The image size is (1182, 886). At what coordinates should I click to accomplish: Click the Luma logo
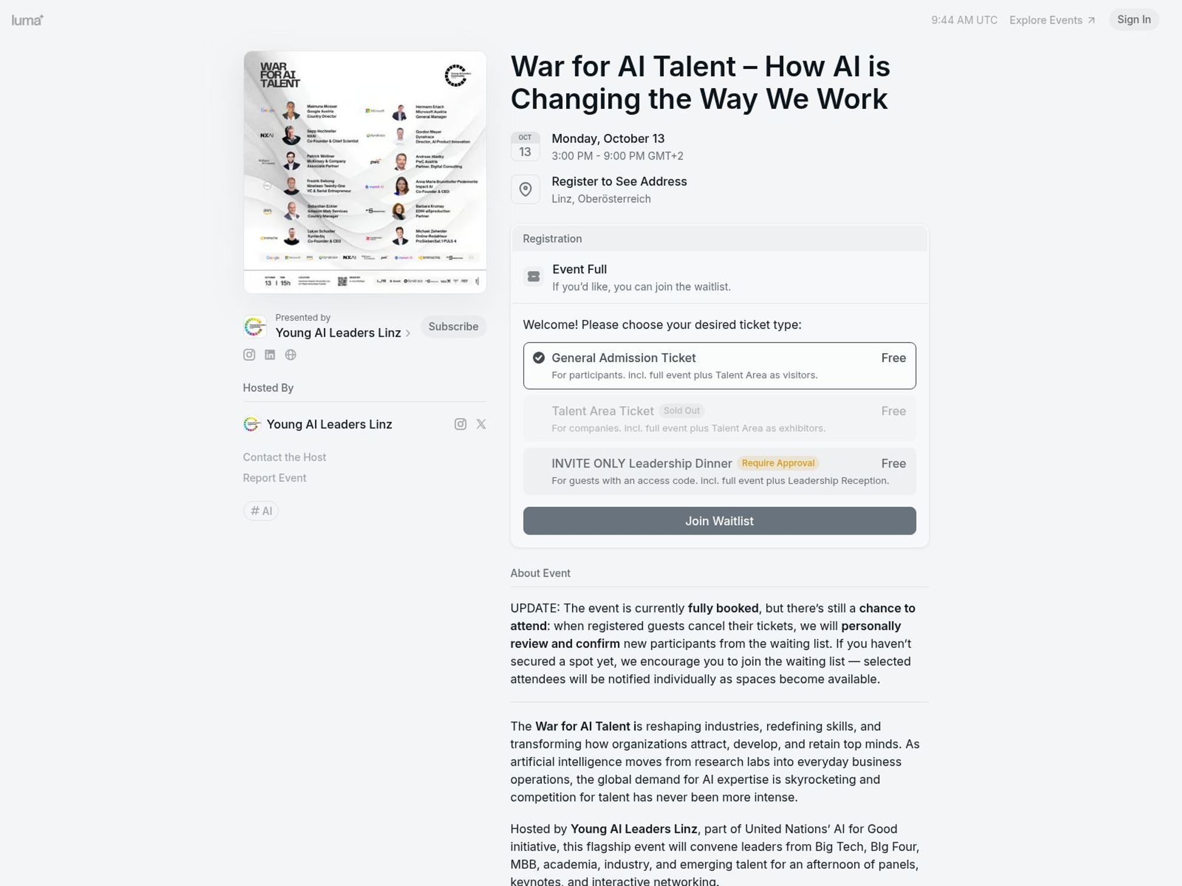pos(27,20)
